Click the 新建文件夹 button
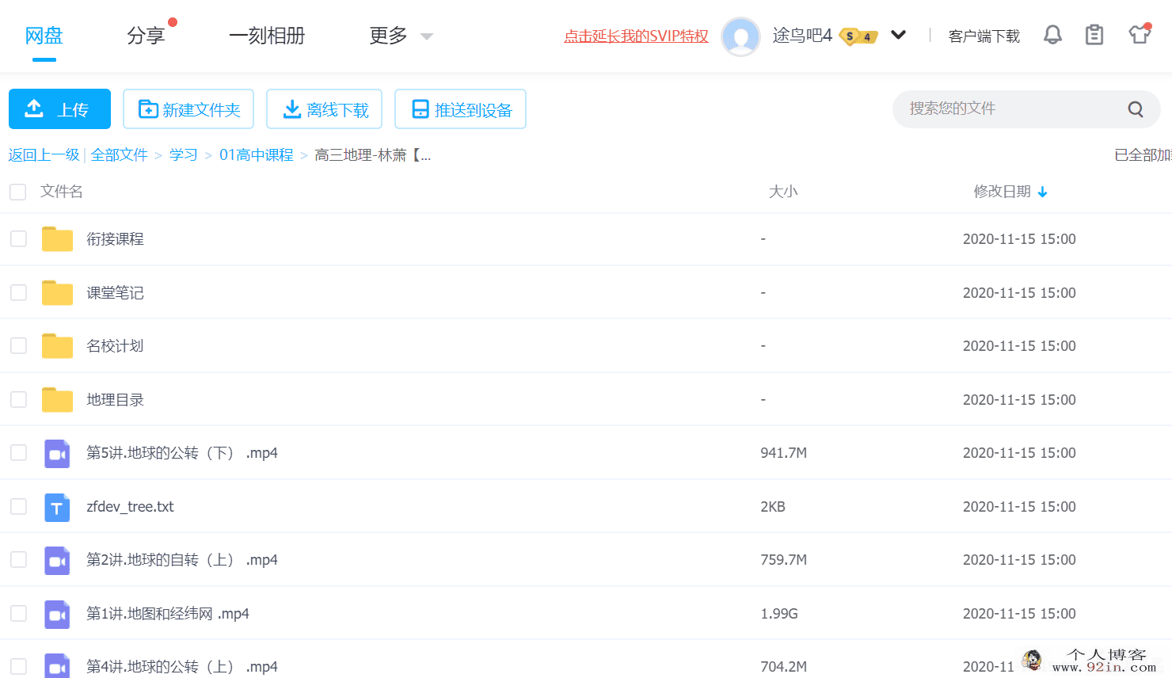 pos(188,109)
